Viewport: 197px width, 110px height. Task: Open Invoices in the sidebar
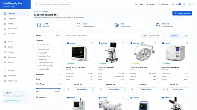coord(15,52)
